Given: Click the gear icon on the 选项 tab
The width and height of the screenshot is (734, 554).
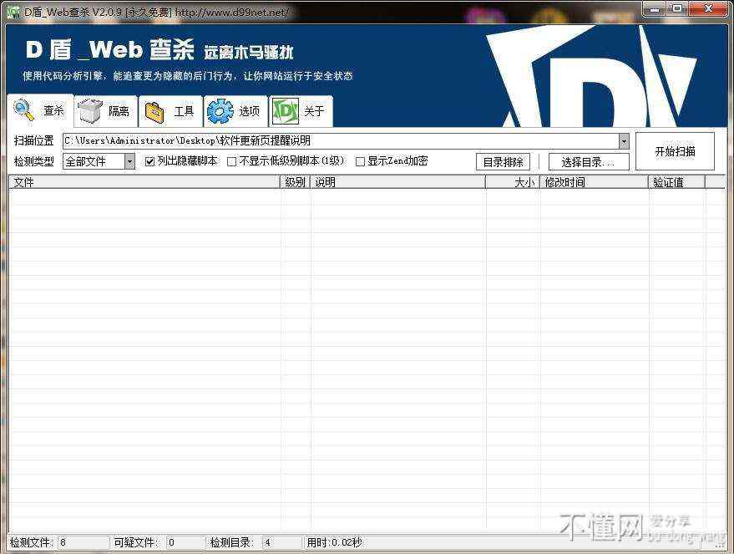Looking at the screenshot, I should 220,111.
